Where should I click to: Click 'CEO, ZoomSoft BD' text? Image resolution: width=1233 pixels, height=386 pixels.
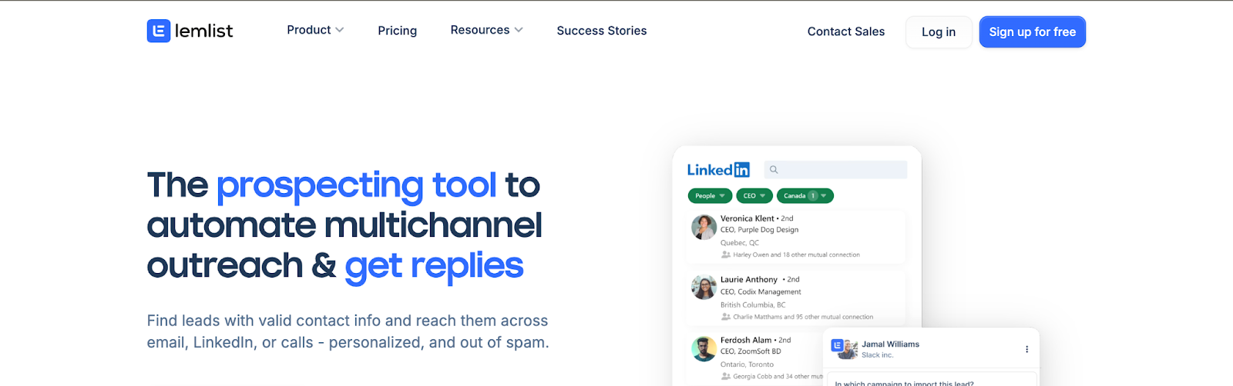751,351
